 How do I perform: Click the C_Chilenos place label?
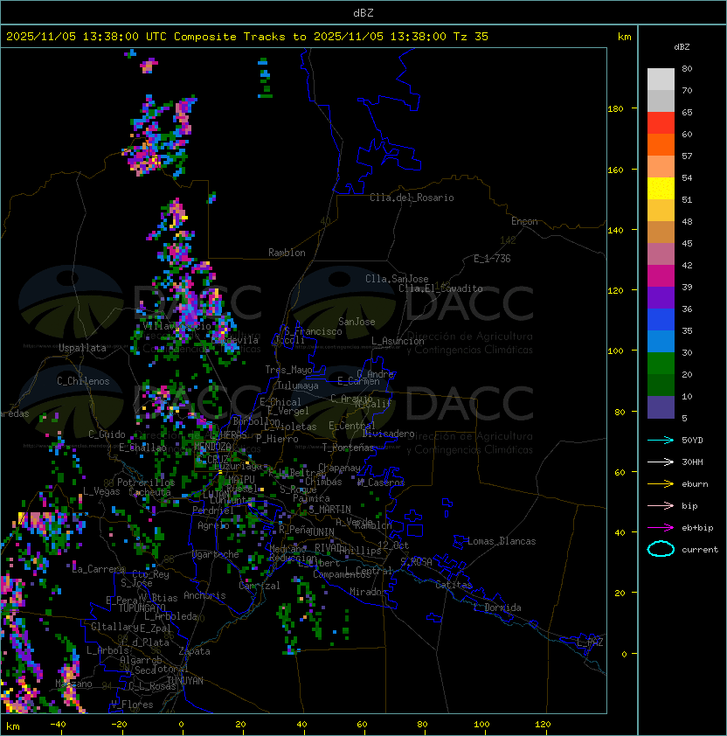(x=83, y=381)
